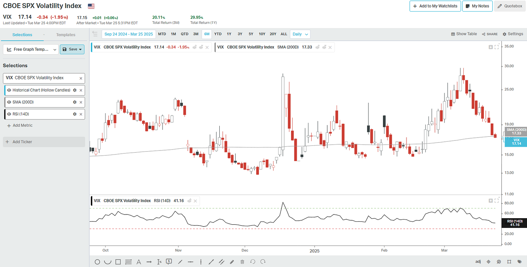Select the 3M time range
527x267 pixels.
pos(196,34)
